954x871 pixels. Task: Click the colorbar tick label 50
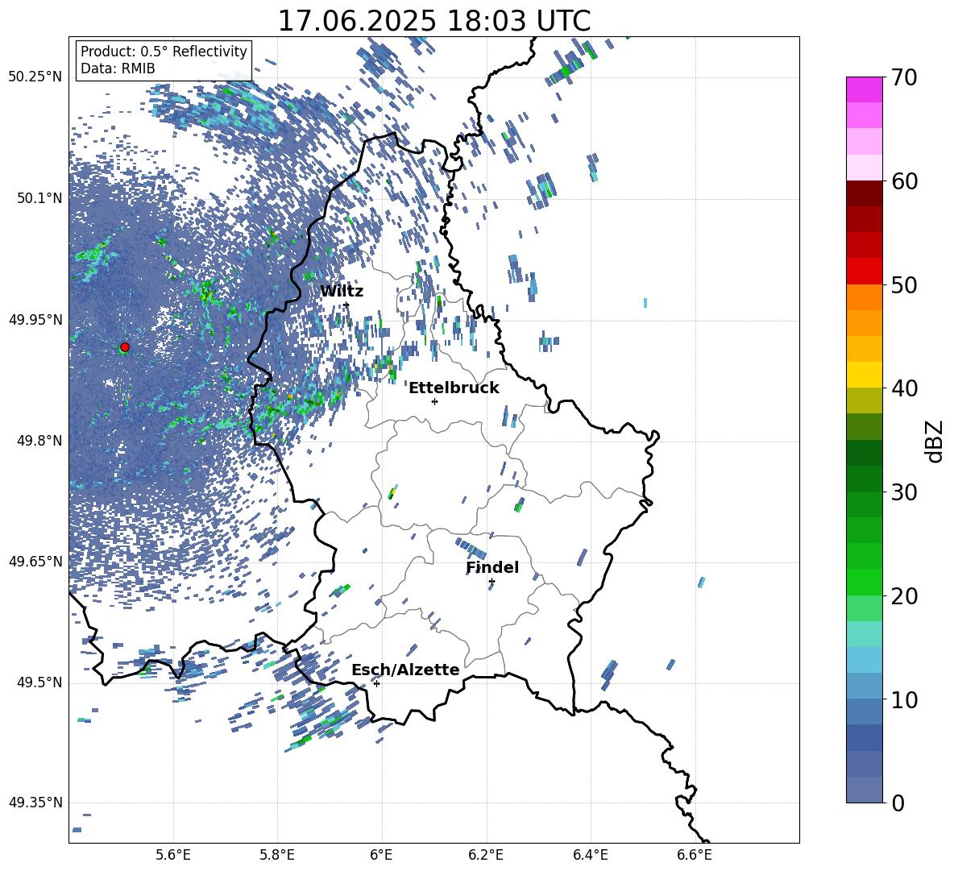[904, 285]
